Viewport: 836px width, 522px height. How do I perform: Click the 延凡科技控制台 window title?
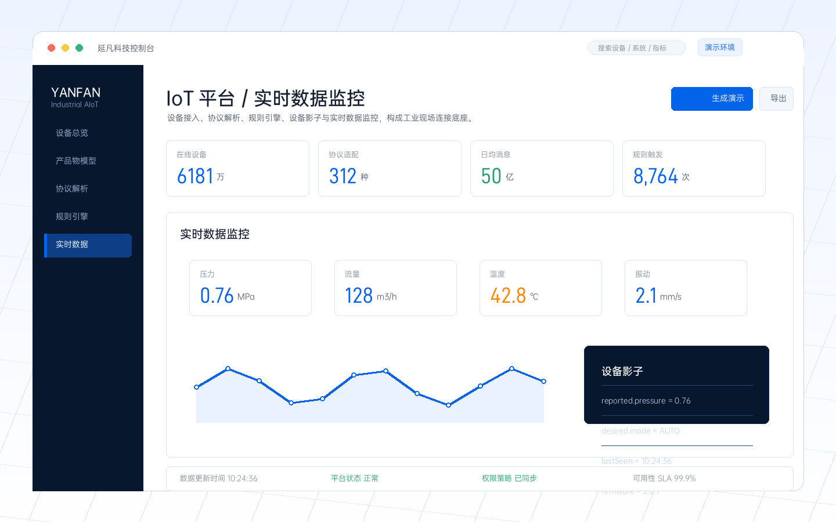126,48
